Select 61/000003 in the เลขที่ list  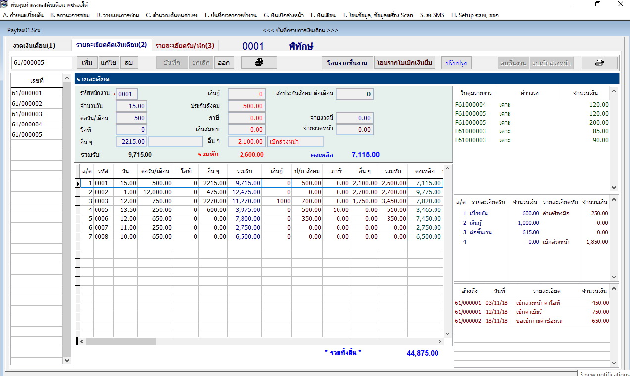(x=27, y=114)
